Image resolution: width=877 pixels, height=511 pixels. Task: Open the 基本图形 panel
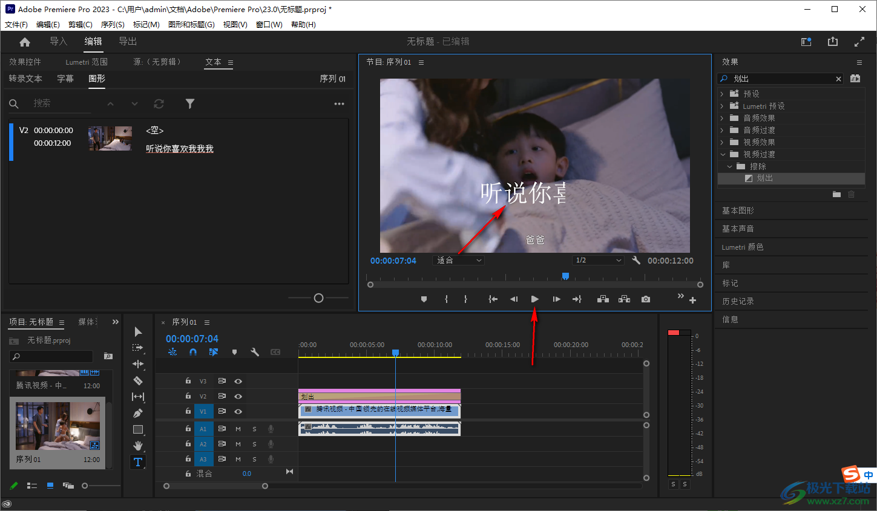tap(738, 210)
